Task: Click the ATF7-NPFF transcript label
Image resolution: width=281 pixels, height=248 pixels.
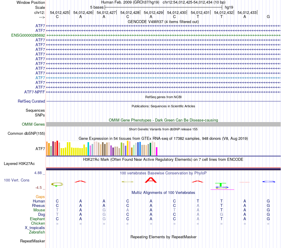Action: click(x=35, y=92)
